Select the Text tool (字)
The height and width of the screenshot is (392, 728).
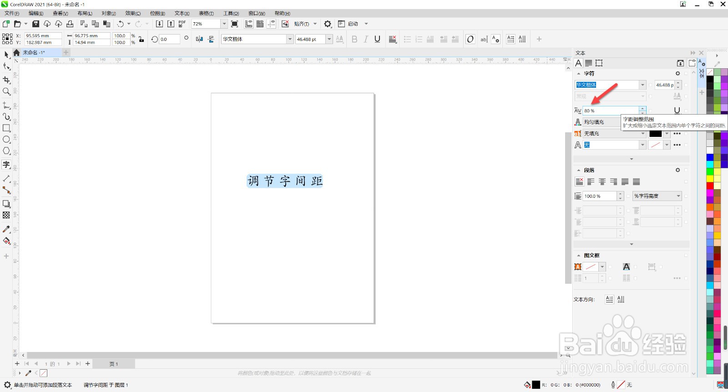(x=6, y=165)
